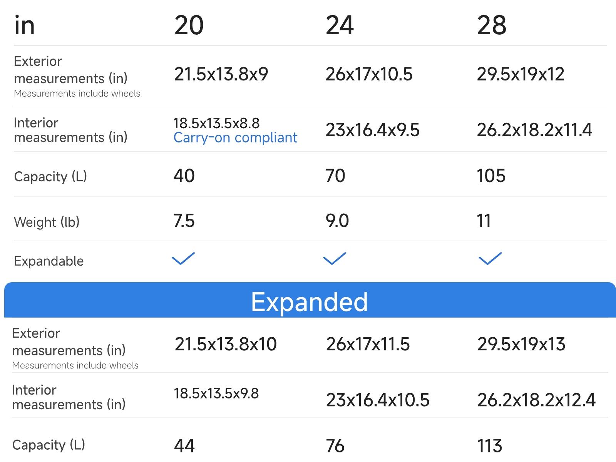The width and height of the screenshot is (616, 462).
Task: Select the 20 size column header
Action: [x=189, y=25]
